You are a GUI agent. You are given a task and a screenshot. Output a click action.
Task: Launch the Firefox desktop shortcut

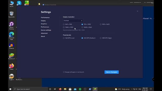[x=12, y=67]
